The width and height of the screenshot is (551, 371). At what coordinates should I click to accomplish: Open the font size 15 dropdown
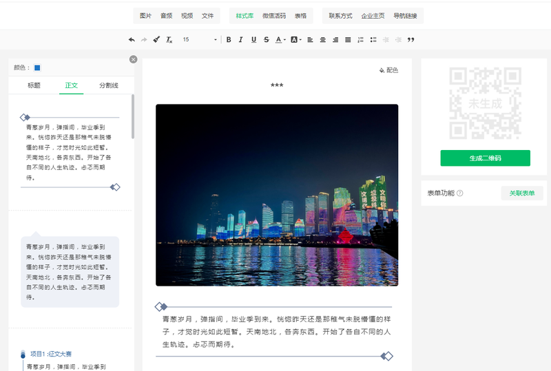[198, 40]
